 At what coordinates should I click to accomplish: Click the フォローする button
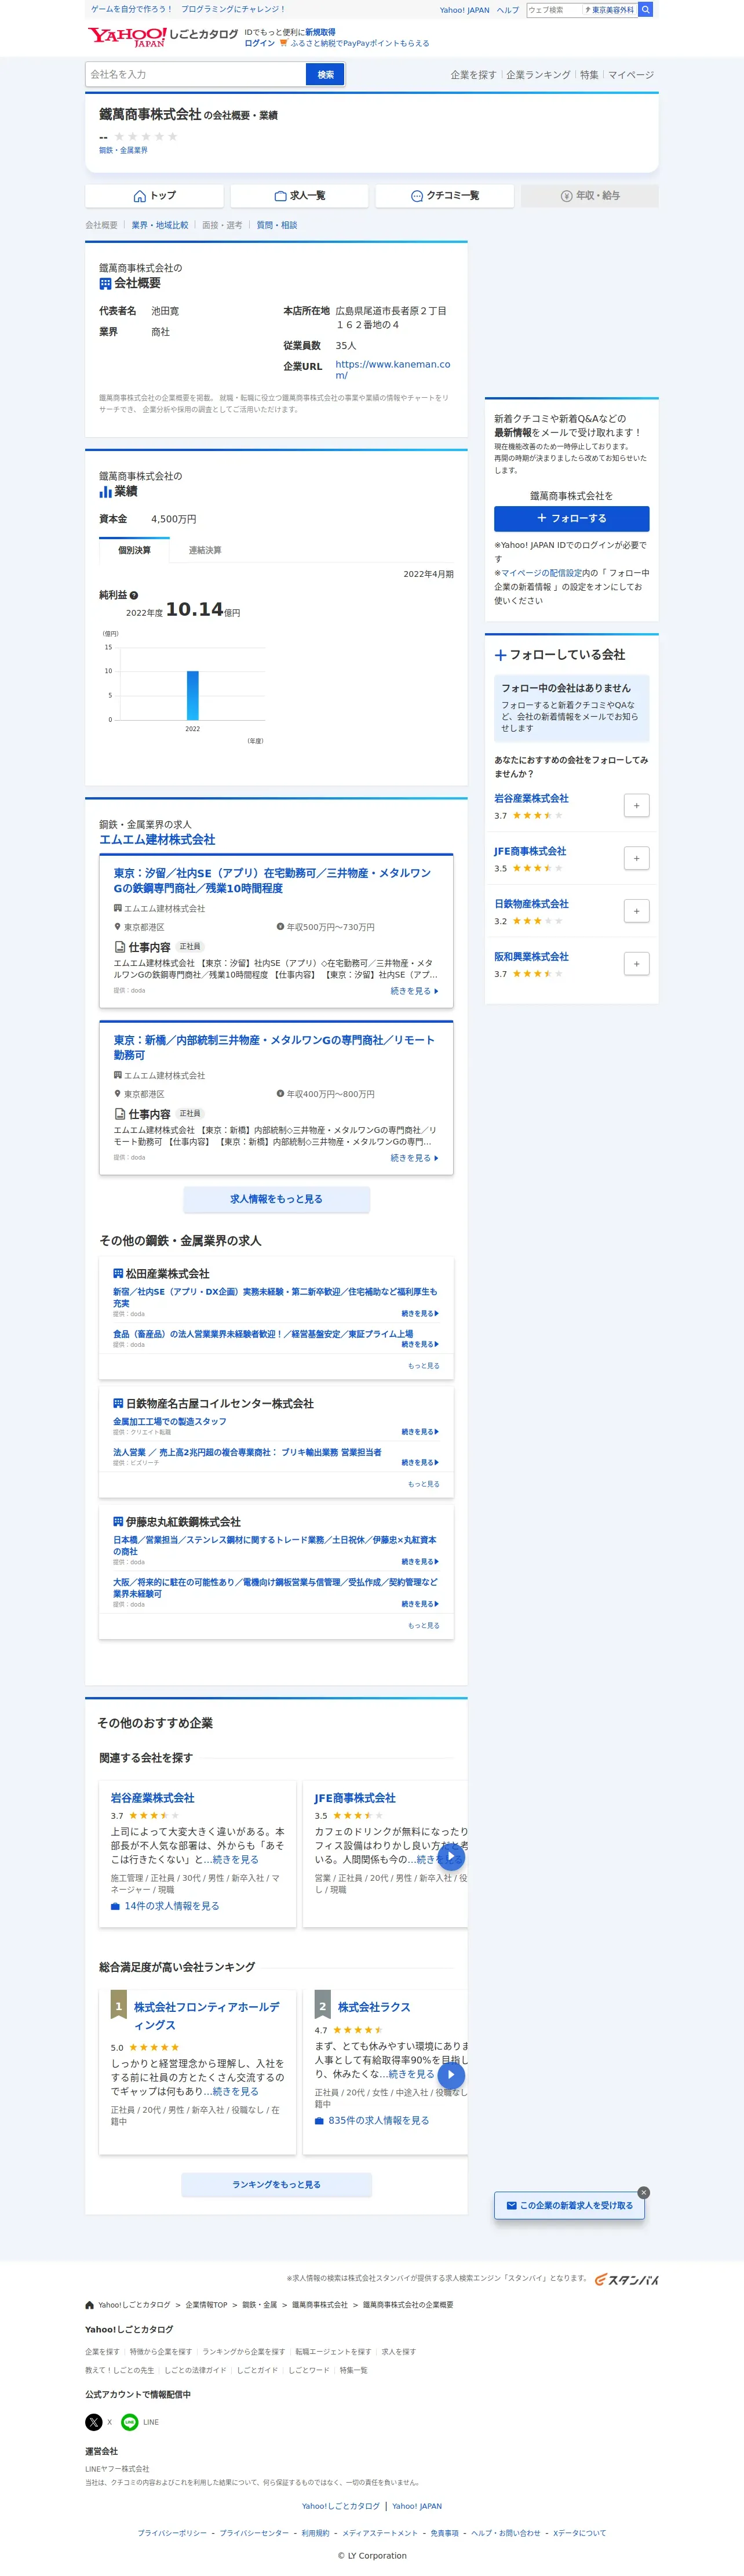point(571,519)
